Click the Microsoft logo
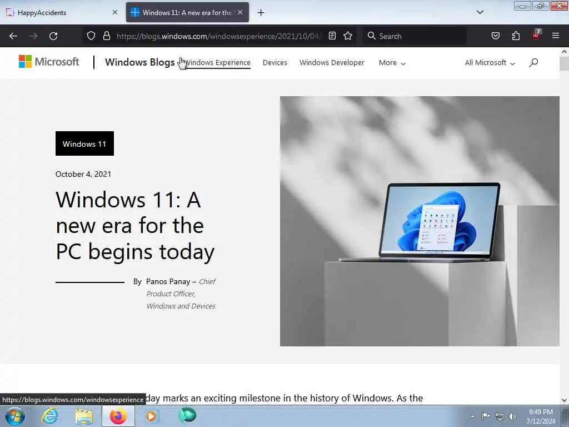The image size is (569, 427). coord(49,62)
